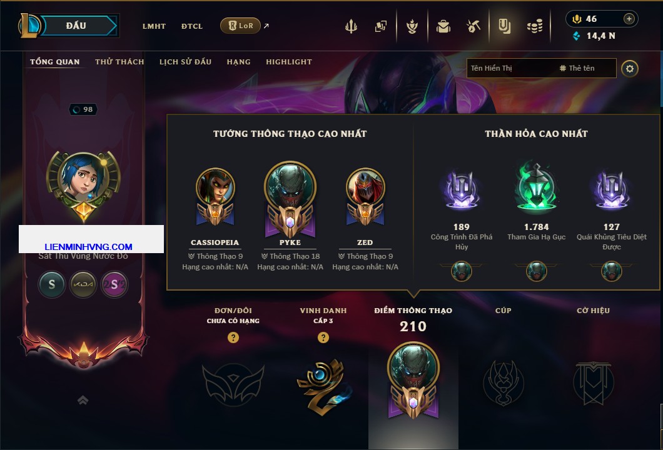Open the Store coins icon
The image size is (663, 450).
click(x=535, y=27)
